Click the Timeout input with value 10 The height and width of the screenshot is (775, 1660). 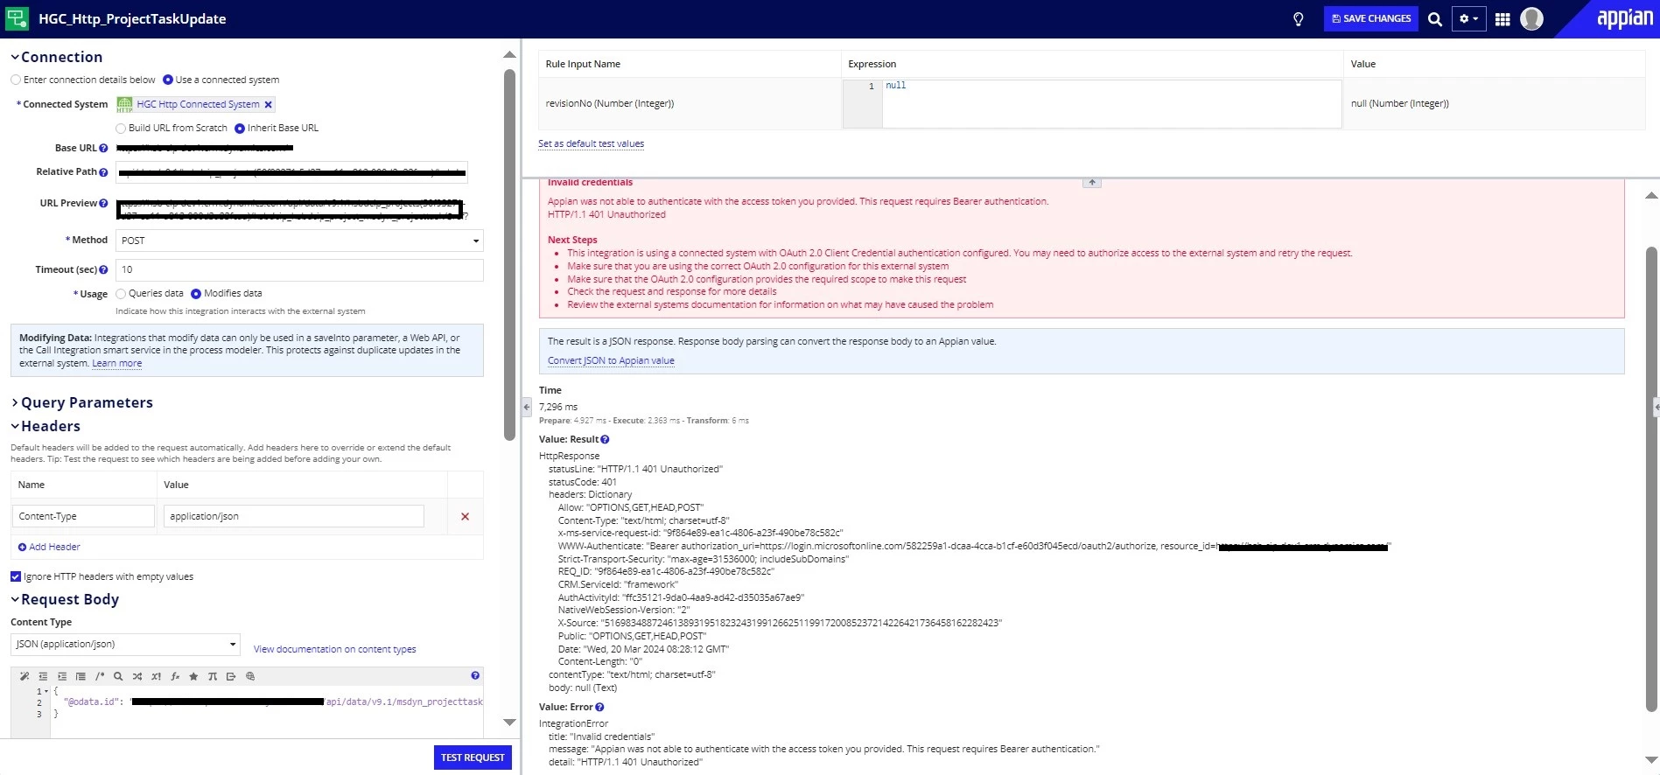pos(299,270)
